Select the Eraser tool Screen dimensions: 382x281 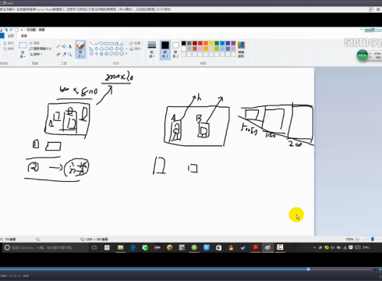(x=58, y=55)
